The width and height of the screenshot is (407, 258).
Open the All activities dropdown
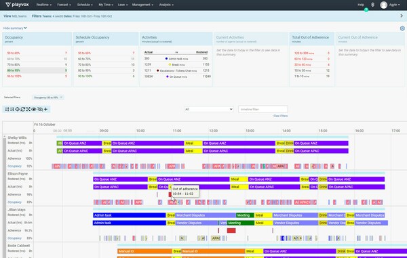[x=208, y=109]
